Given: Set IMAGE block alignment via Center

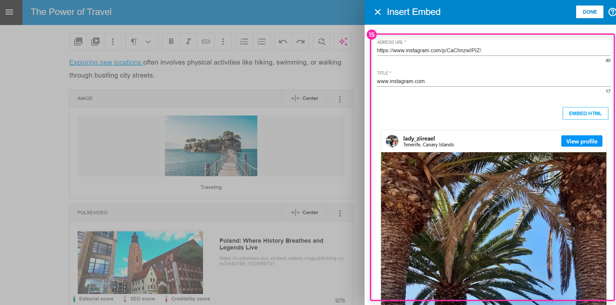Looking at the screenshot, I should coord(304,98).
